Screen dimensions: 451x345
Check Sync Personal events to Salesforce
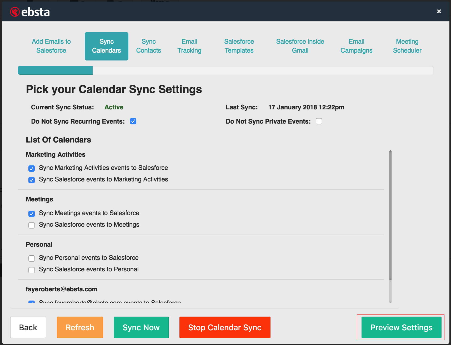coord(32,258)
